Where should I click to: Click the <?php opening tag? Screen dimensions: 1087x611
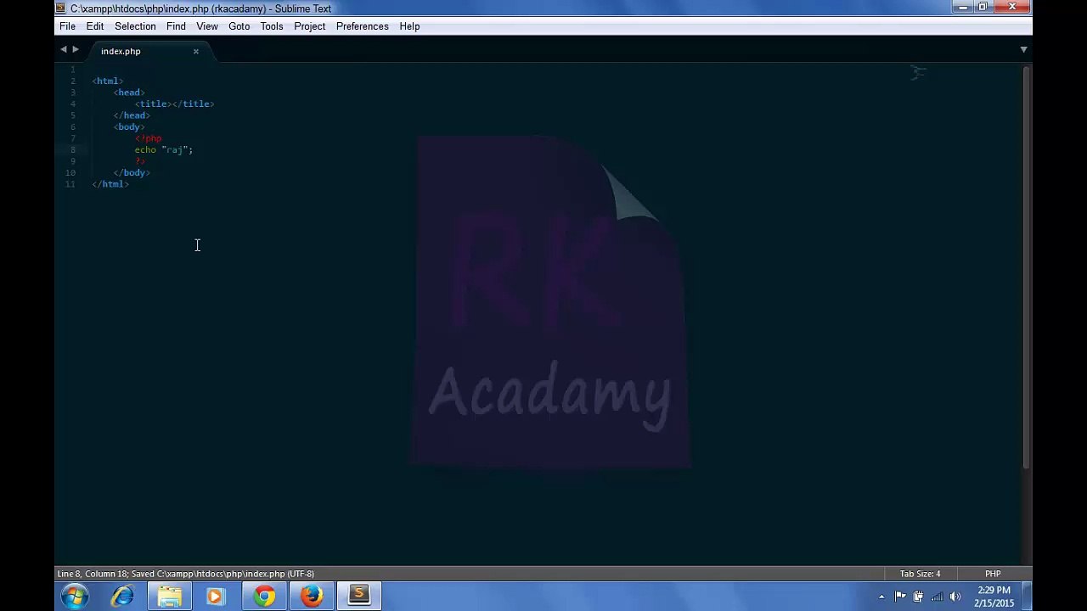[148, 138]
